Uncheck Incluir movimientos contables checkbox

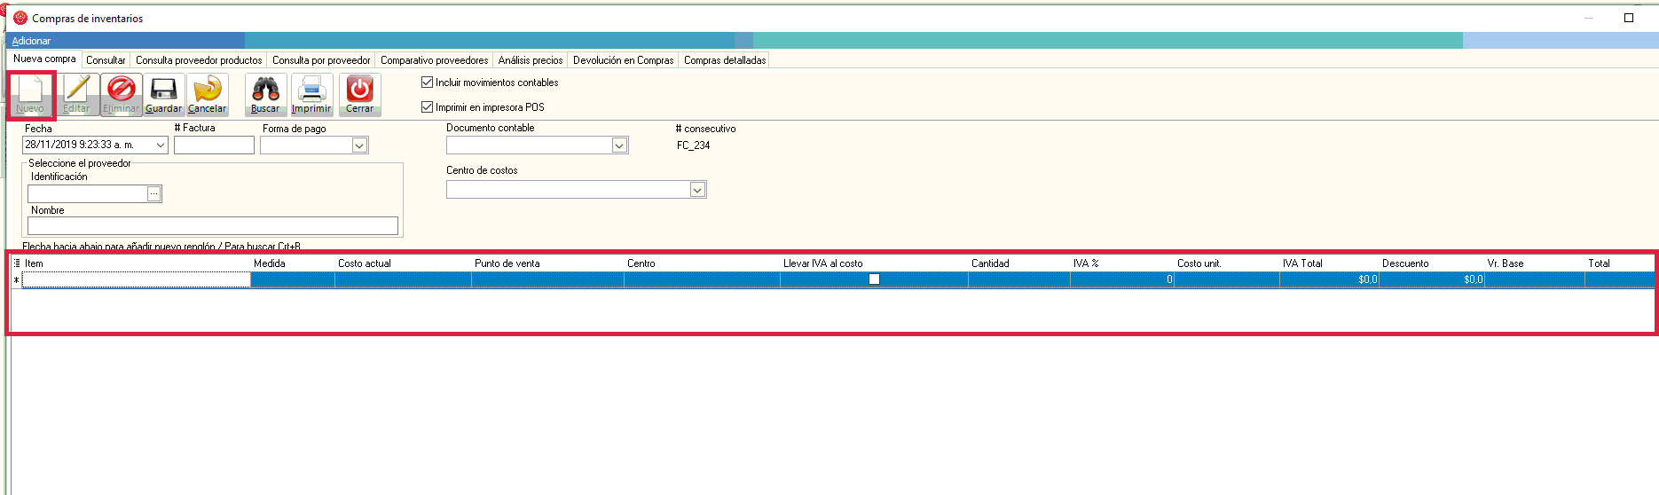point(428,82)
